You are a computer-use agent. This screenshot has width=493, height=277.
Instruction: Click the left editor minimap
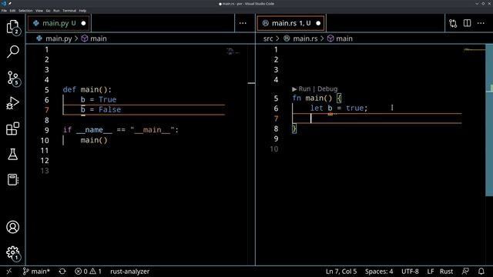(x=233, y=52)
